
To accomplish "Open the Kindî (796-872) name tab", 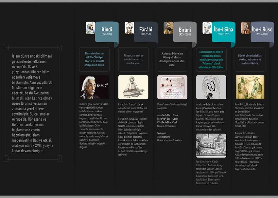I will pos(107,32).
